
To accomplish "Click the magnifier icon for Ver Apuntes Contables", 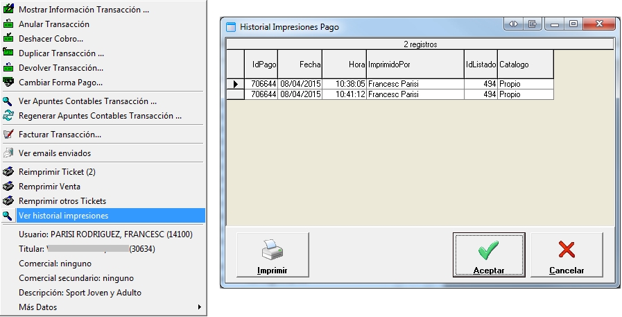I will click(8, 101).
